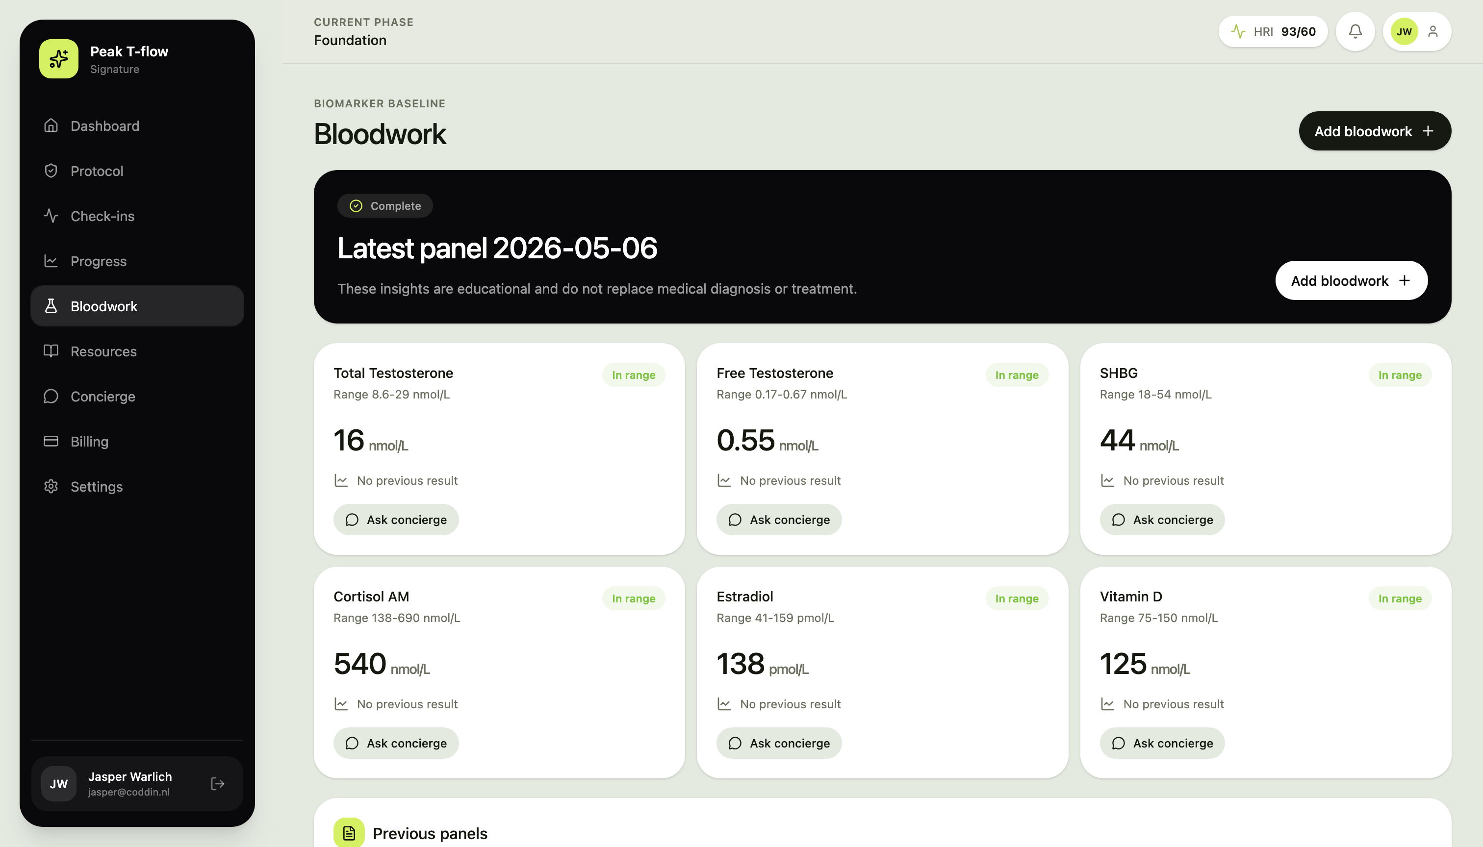Viewport: 1483px width, 847px height.
Task: Click the green JW avatar in header
Action: pos(1405,31)
